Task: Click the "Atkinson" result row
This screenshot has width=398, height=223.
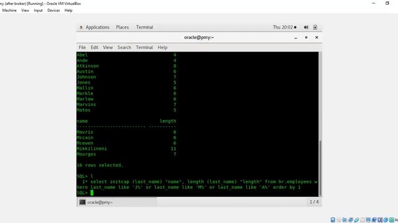Action: pyautogui.click(x=126, y=66)
